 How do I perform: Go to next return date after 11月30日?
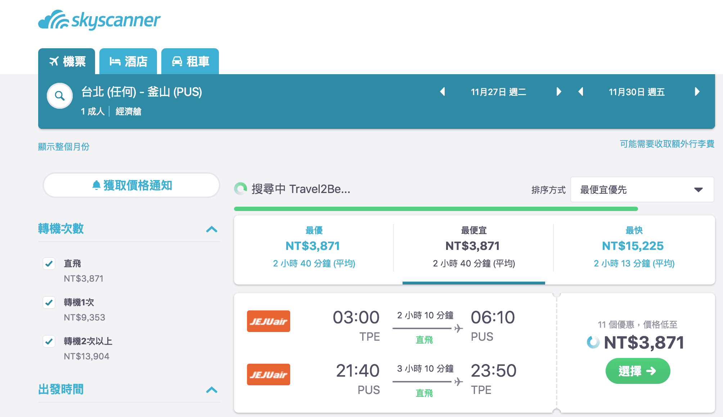[697, 92]
